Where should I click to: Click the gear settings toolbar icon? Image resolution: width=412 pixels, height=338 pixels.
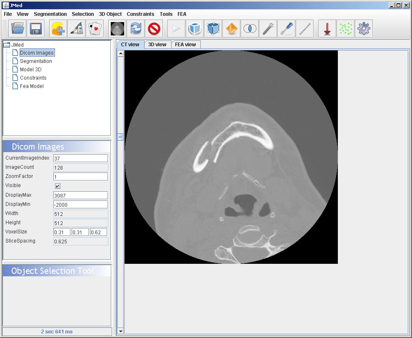point(364,29)
